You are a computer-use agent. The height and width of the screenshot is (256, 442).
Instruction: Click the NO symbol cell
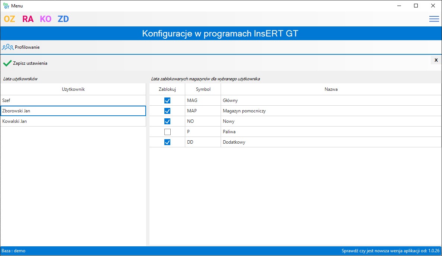203,121
